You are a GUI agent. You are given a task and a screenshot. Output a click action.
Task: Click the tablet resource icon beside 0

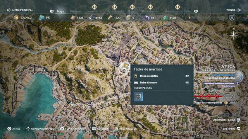(128, 18)
